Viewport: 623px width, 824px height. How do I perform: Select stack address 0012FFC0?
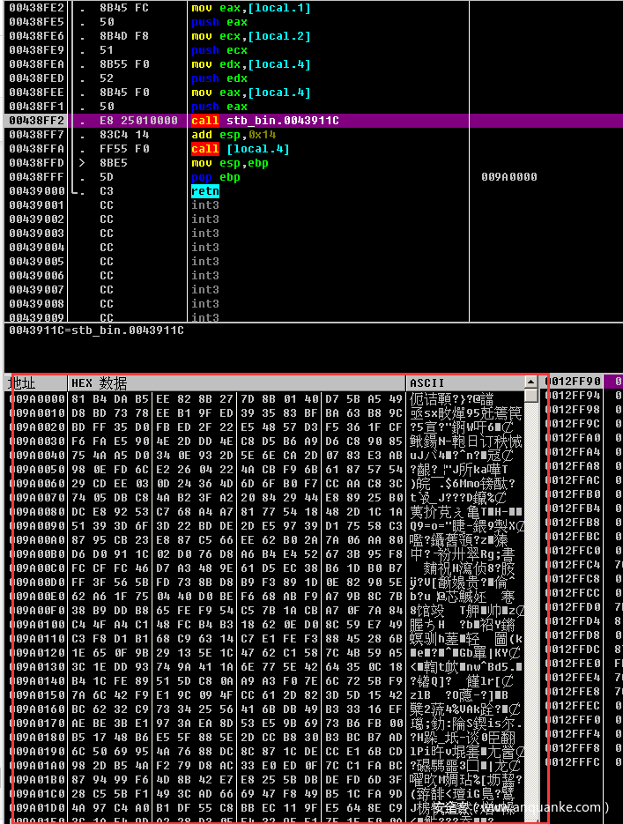point(572,551)
